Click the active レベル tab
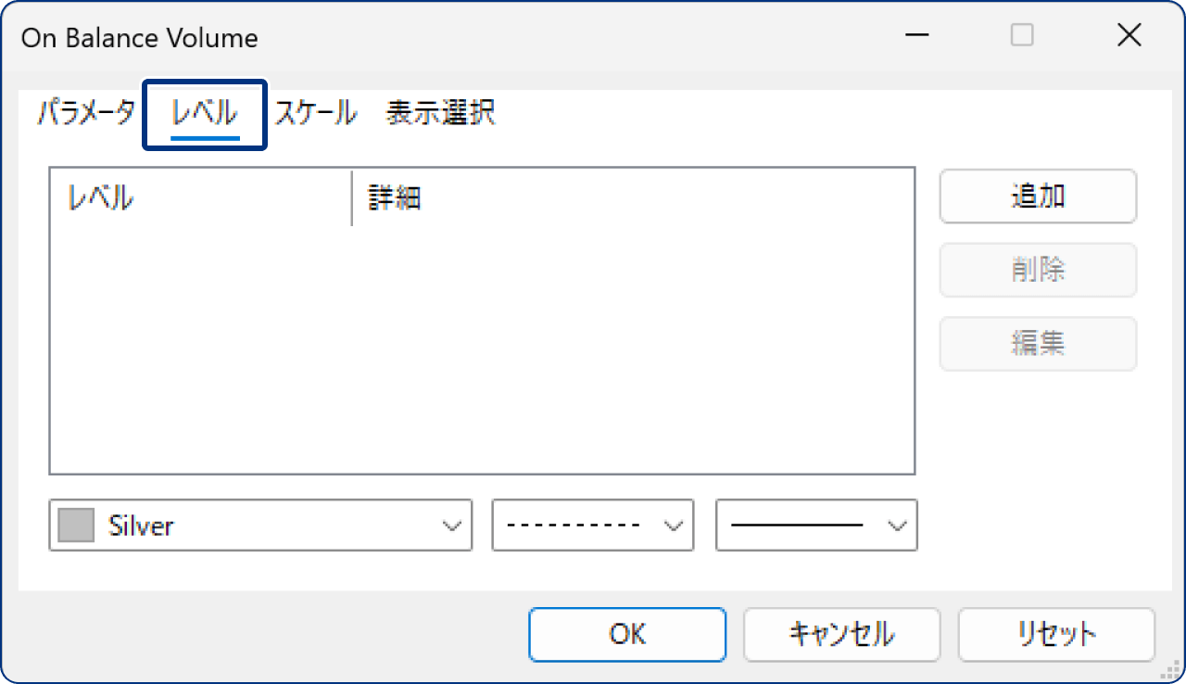This screenshot has width=1186, height=684. [203, 112]
